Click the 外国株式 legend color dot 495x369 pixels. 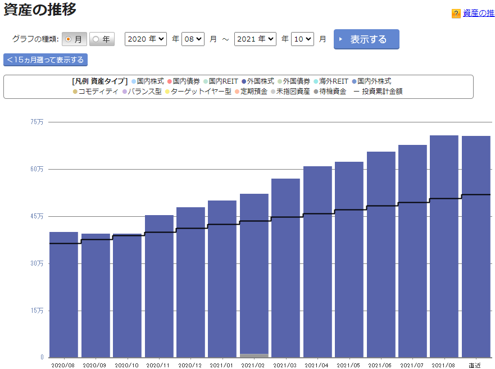click(x=244, y=81)
